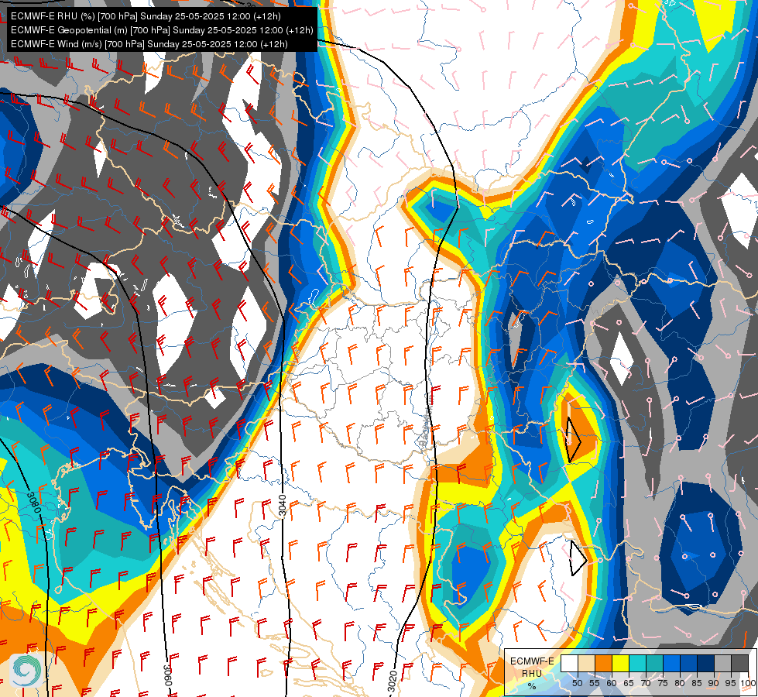This screenshot has width=758, height=697.
Task: Click the weather service swirl logo
Action: coord(25,669)
